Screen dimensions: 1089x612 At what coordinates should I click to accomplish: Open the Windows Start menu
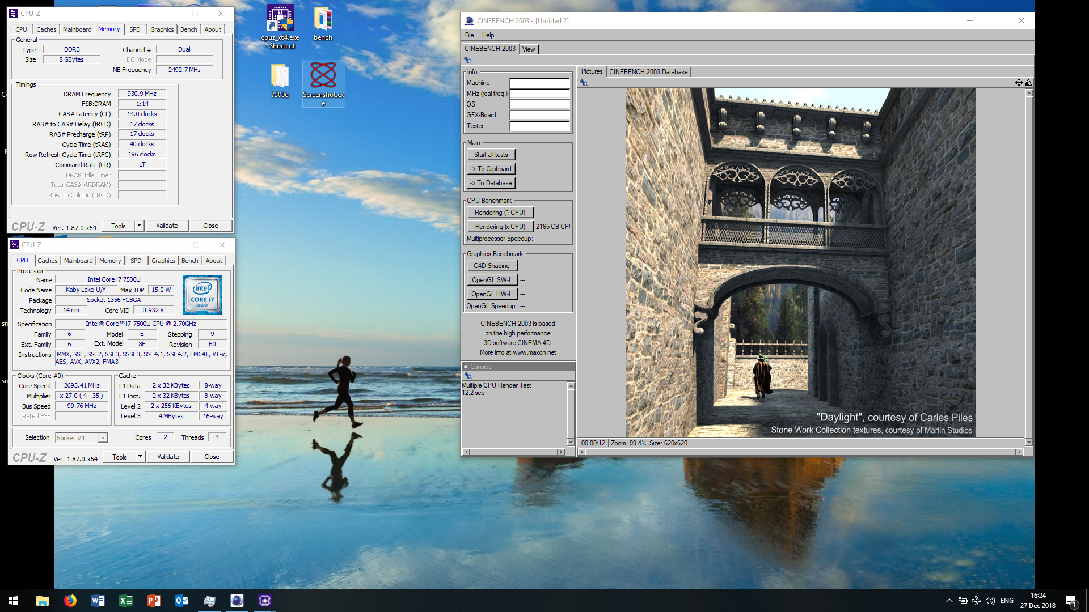pos(14,601)
